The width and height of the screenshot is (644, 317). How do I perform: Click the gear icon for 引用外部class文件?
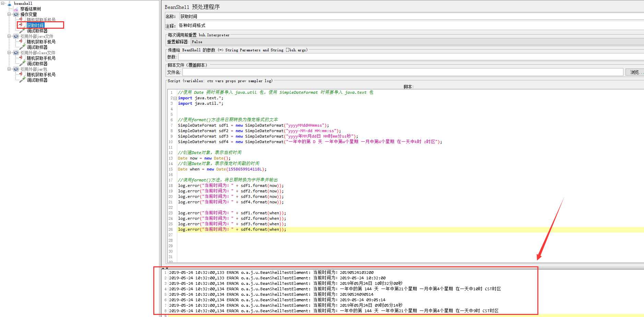[16, 53]
